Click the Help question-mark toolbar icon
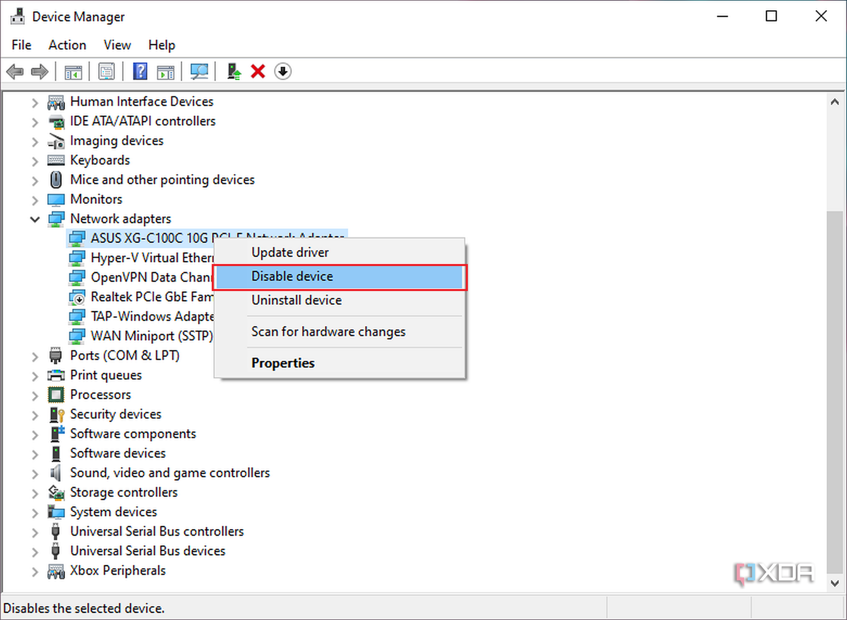The image size is (847, 620). 140,71
